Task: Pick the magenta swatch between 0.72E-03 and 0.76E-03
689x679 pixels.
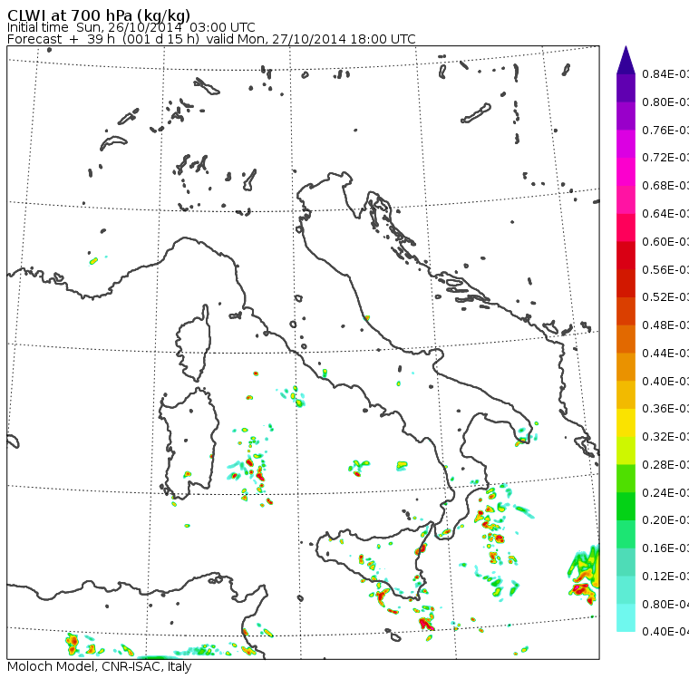Action: (x=626, y=144)
